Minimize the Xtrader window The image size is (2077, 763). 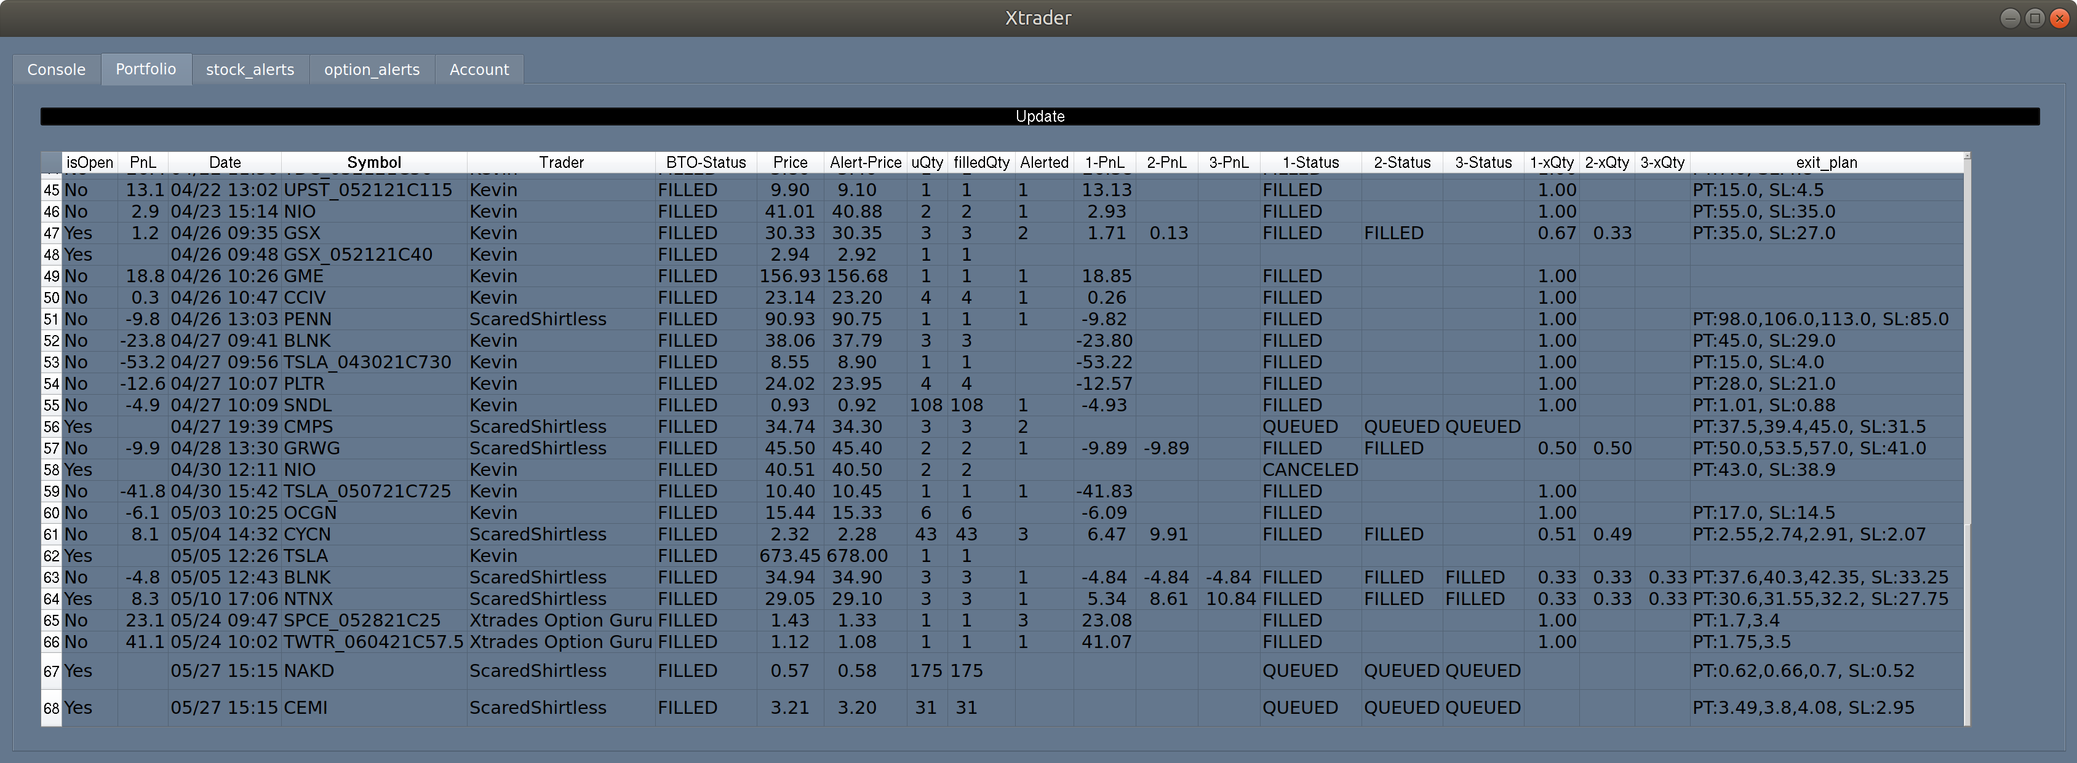pyautogui.click(x=2010, y=18)
